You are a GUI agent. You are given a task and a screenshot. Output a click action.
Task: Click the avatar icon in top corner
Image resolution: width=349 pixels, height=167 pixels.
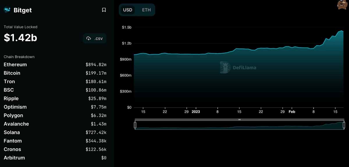343,5
